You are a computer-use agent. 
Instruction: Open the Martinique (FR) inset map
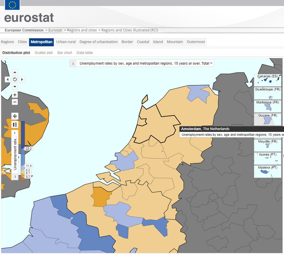(268, 106)
